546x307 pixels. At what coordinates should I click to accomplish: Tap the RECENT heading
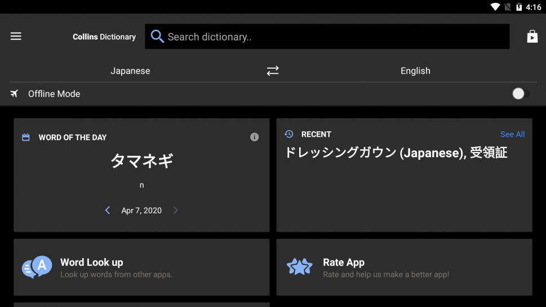316,135
